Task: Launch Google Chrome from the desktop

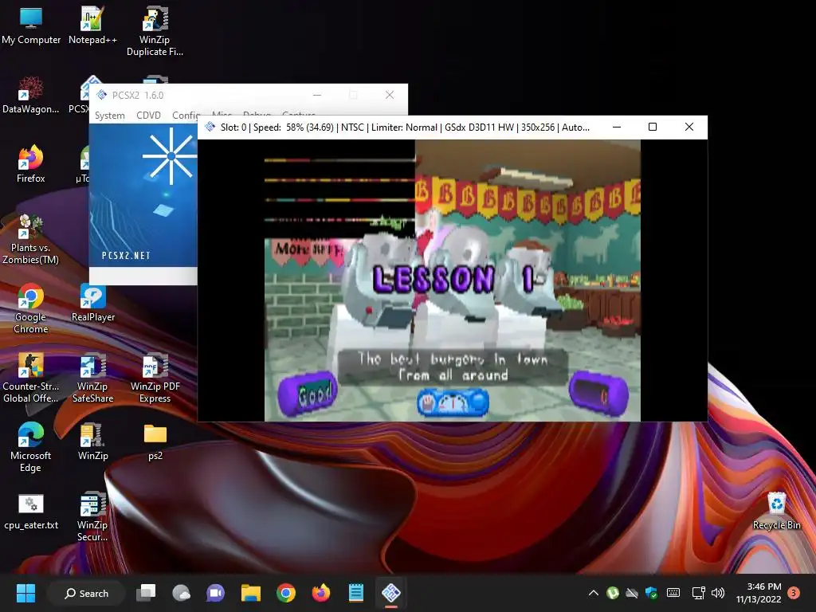Action: click(31, 308)
